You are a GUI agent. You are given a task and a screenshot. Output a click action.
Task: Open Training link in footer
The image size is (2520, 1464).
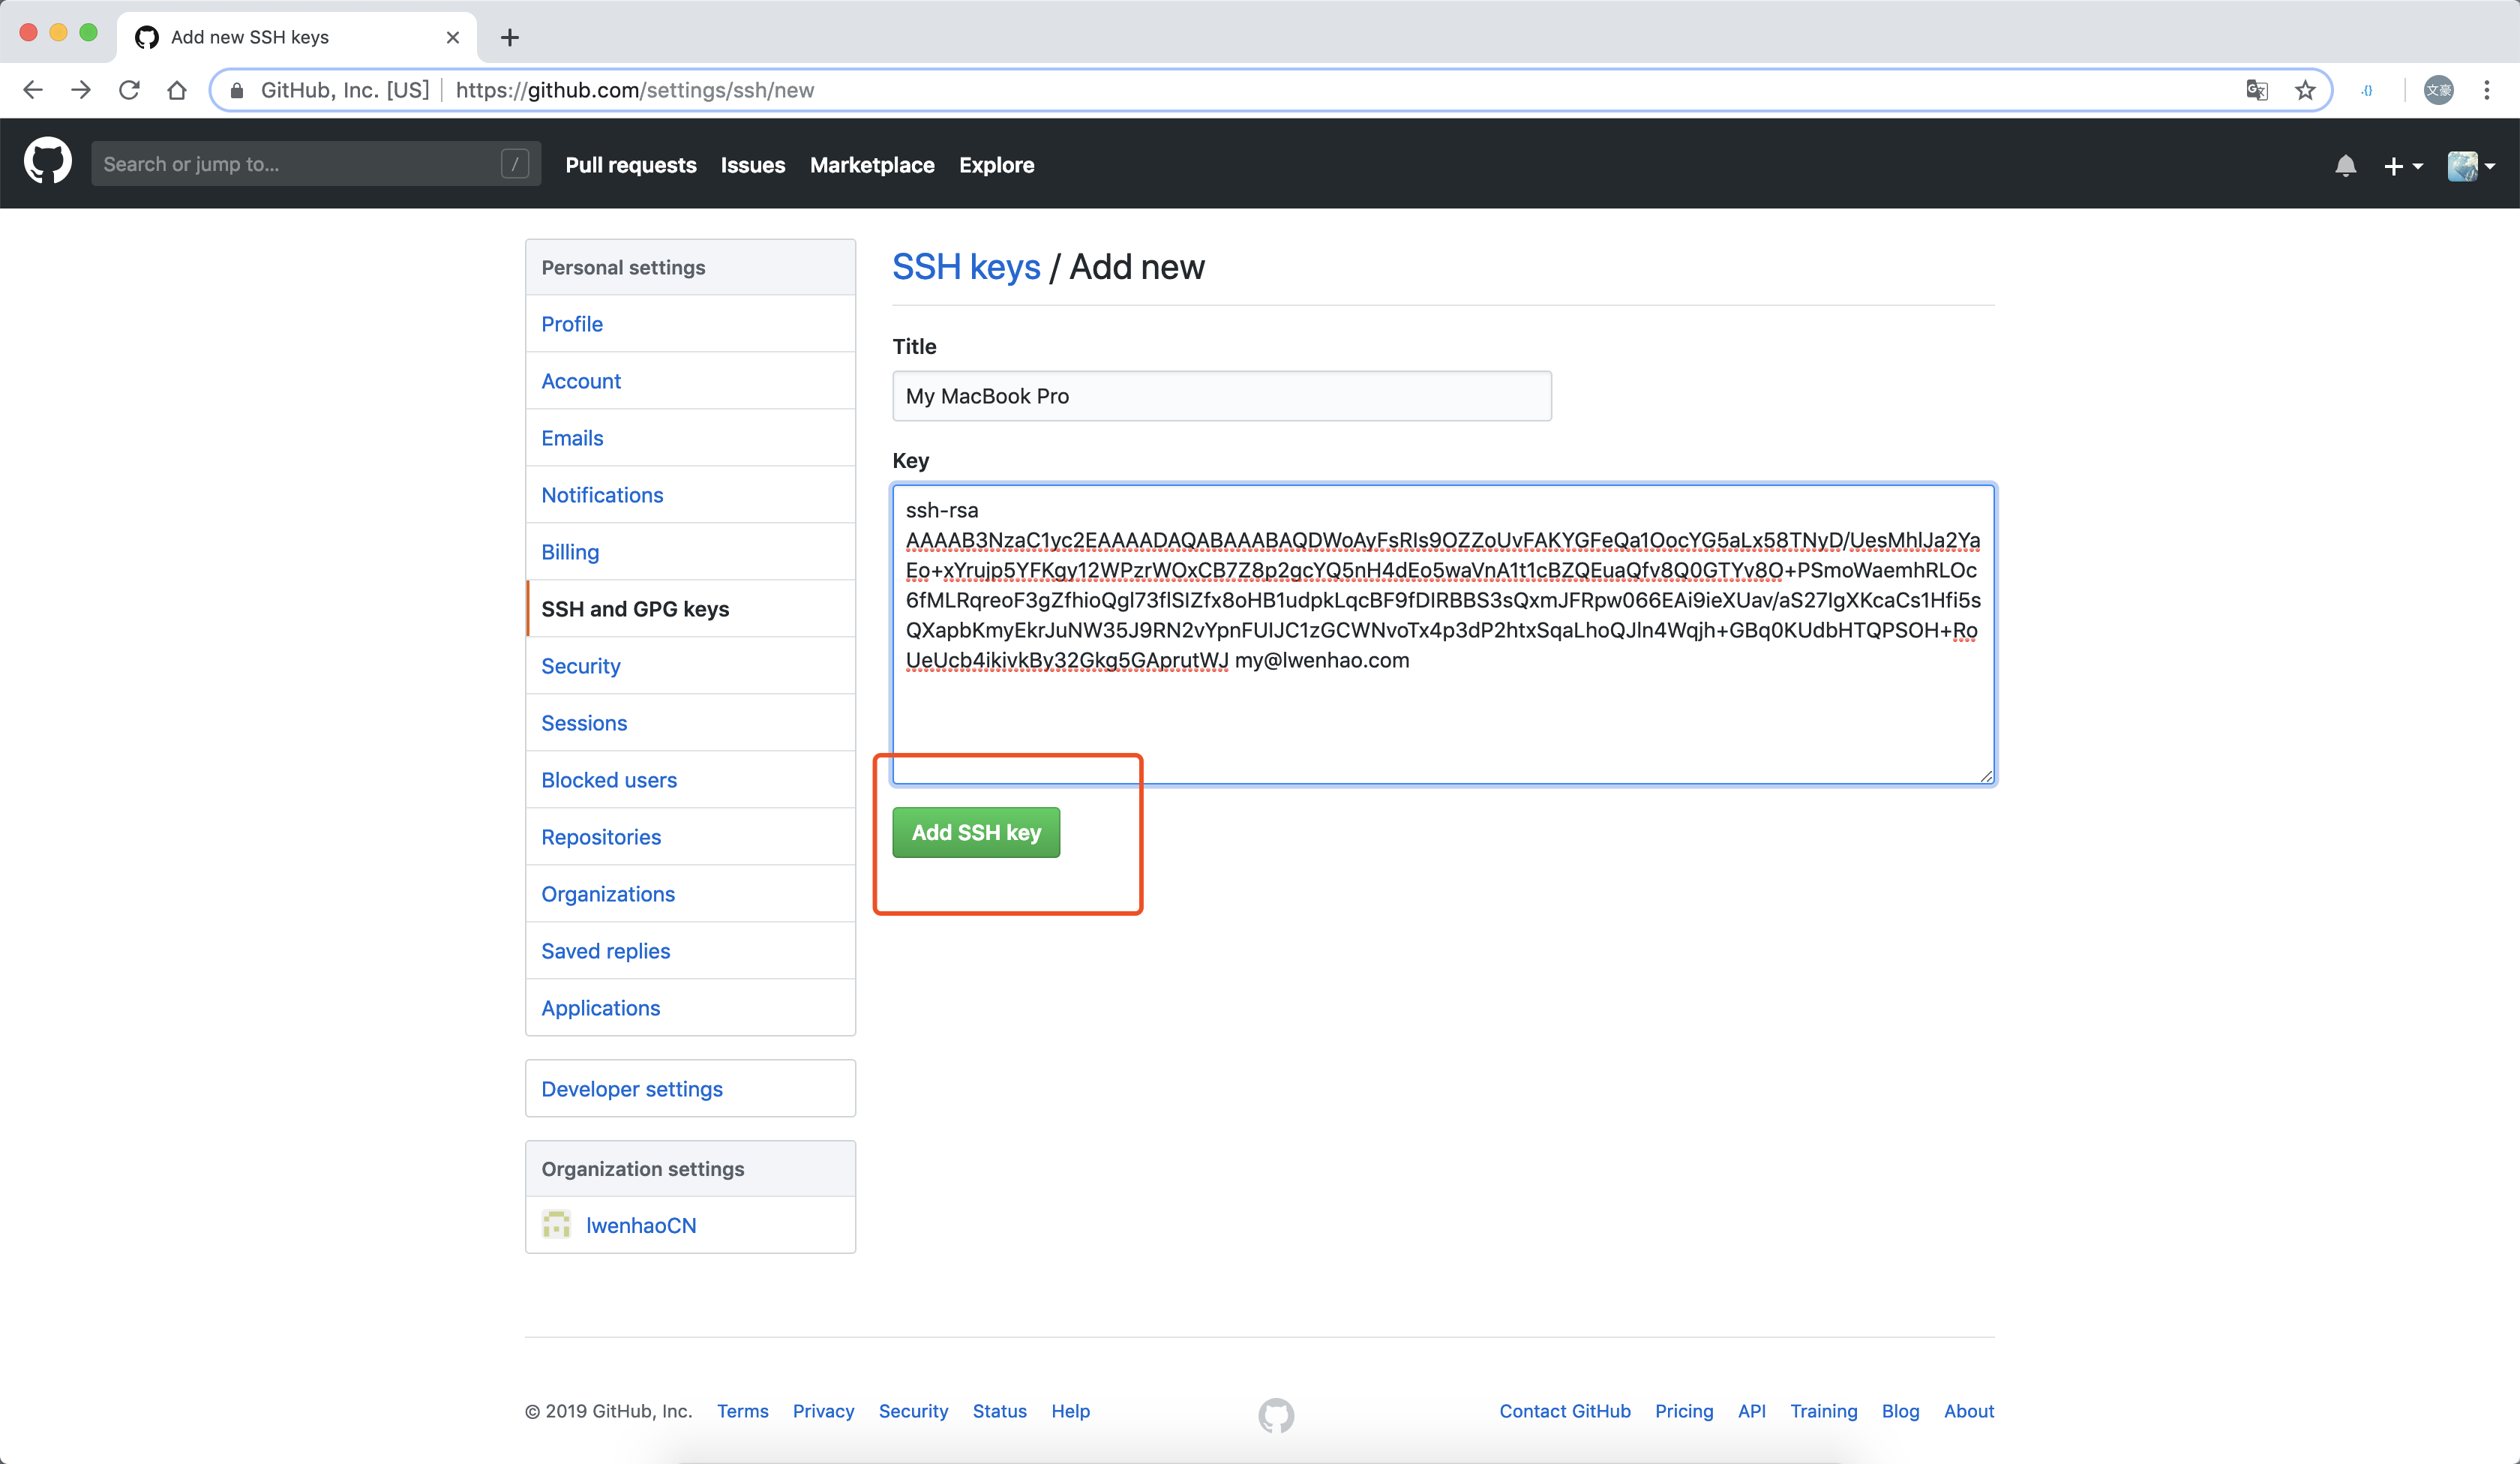1823,1411
